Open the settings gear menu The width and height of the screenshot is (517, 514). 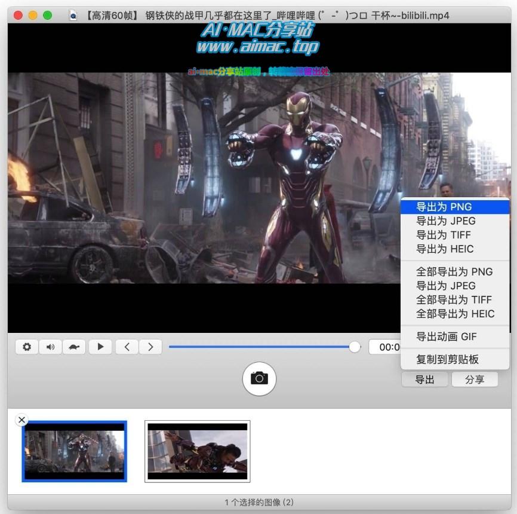27,347
